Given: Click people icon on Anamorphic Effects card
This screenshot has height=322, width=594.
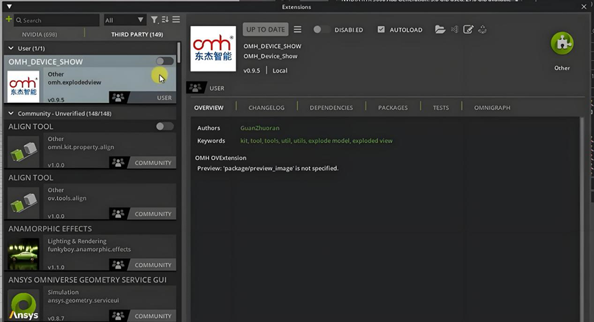Looking at the screenshot, I should click(x=118, y=265).
